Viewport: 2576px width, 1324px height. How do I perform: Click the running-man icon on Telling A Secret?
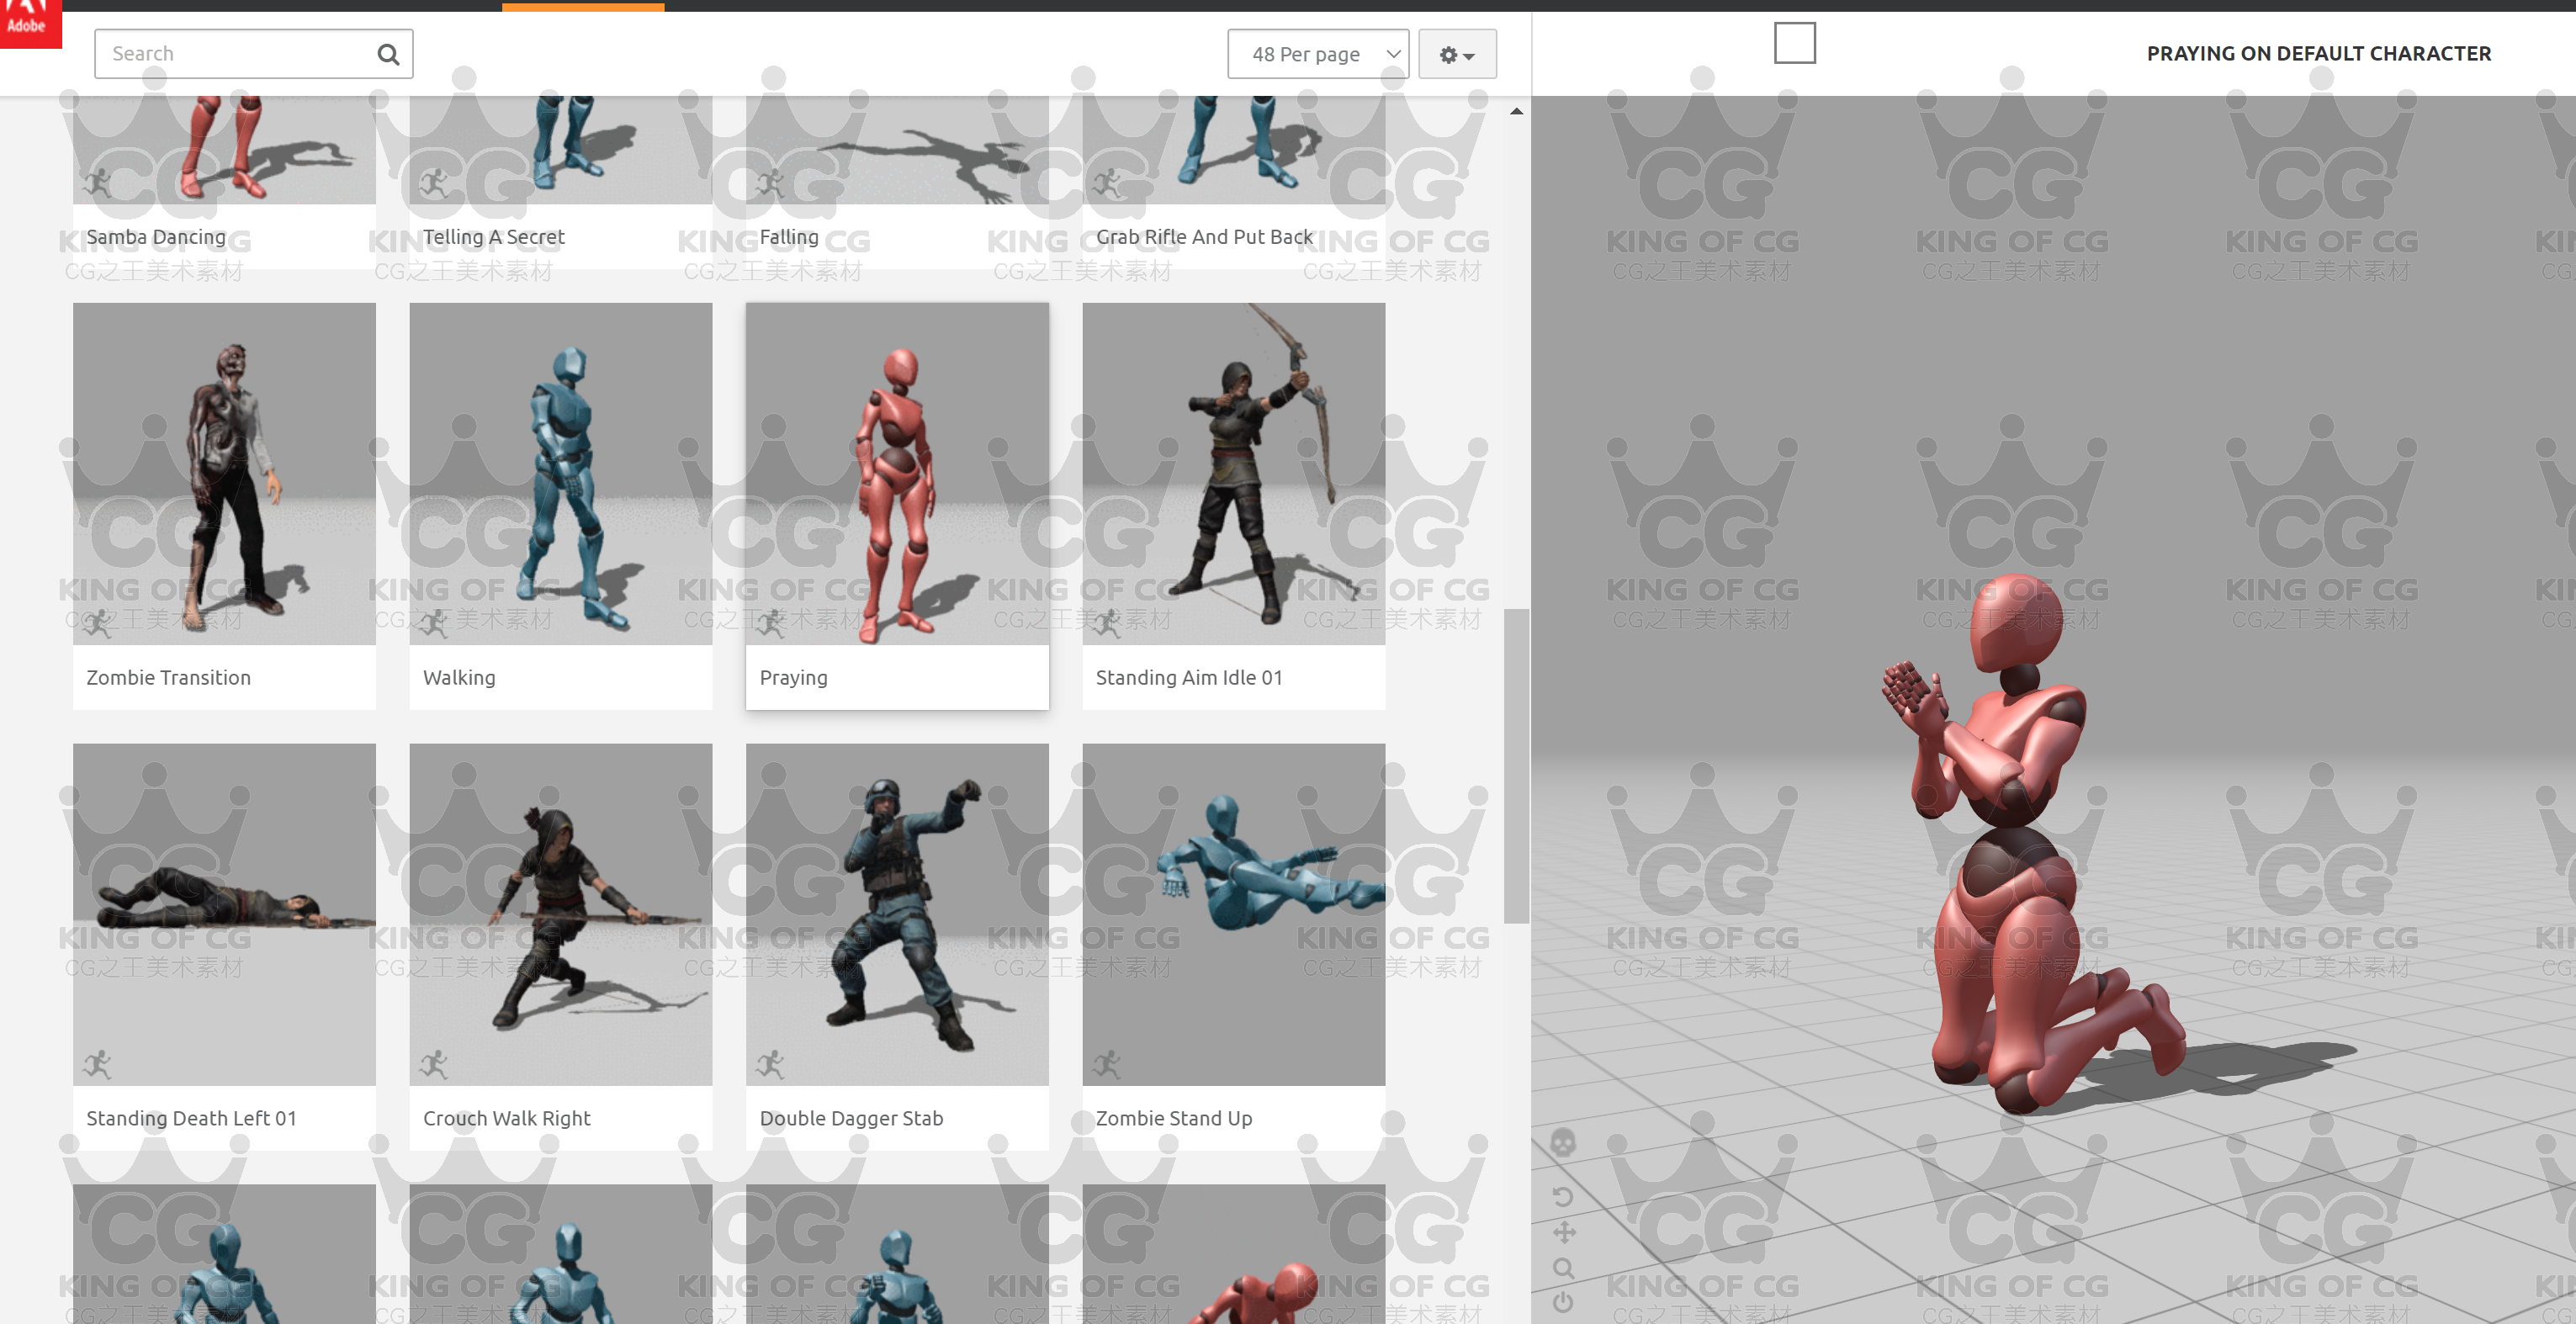pyautogui.click(x=434, y=183)
